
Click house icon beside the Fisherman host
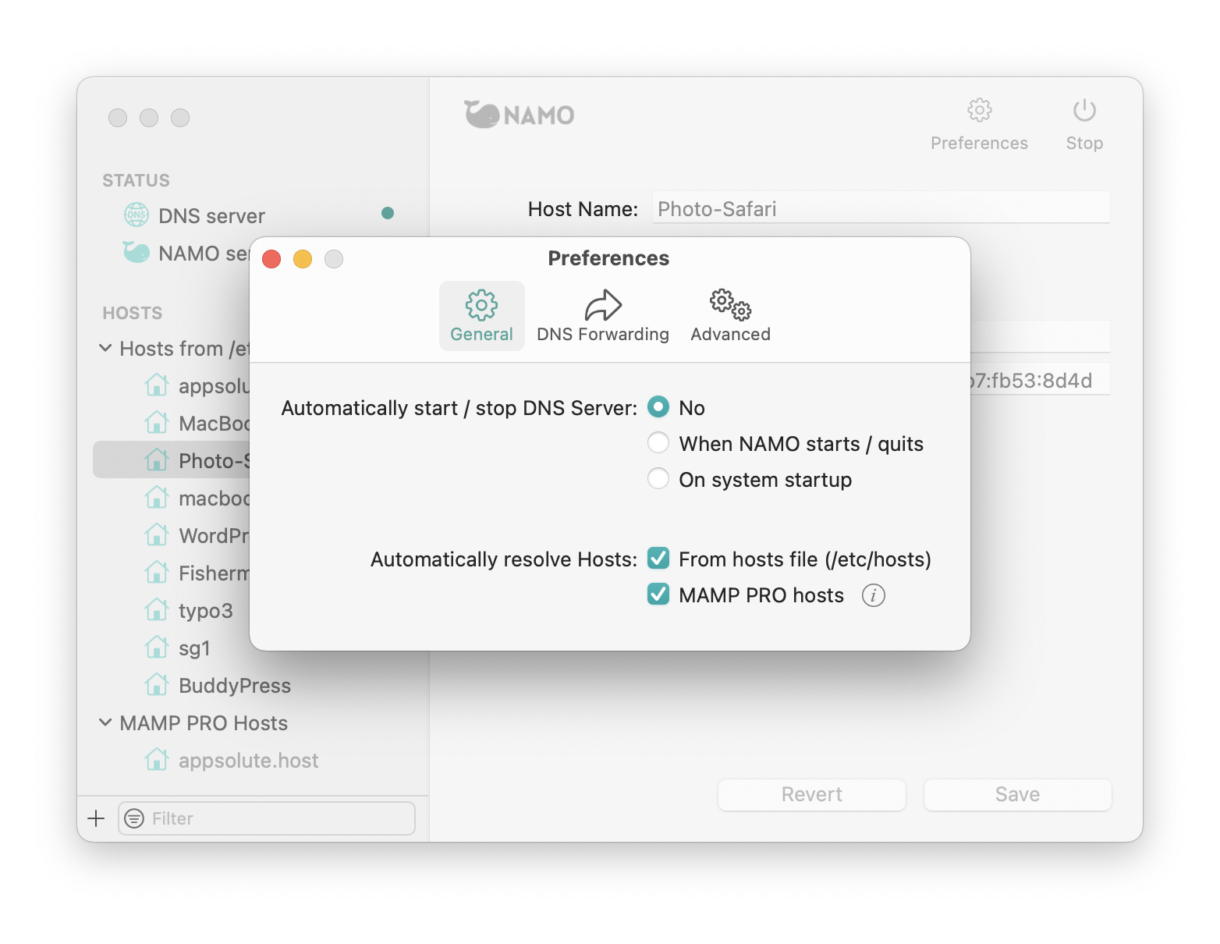(x=157, y=572)
